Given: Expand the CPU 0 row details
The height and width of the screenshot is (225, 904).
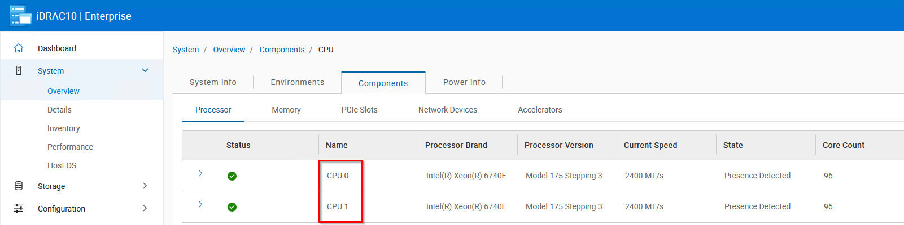Looking at the screenshot, I should (x=200, y=173).
